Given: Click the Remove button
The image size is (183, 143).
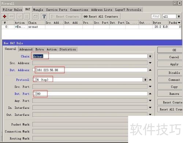Looking at the screenshot, I should click(170, 94).
